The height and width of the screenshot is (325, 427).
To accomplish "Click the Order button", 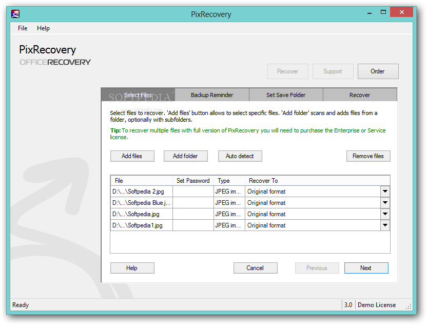I will (378, 71).
